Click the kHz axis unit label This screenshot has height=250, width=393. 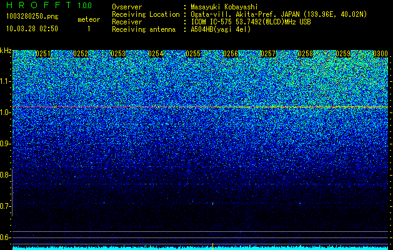click(6, 51)
